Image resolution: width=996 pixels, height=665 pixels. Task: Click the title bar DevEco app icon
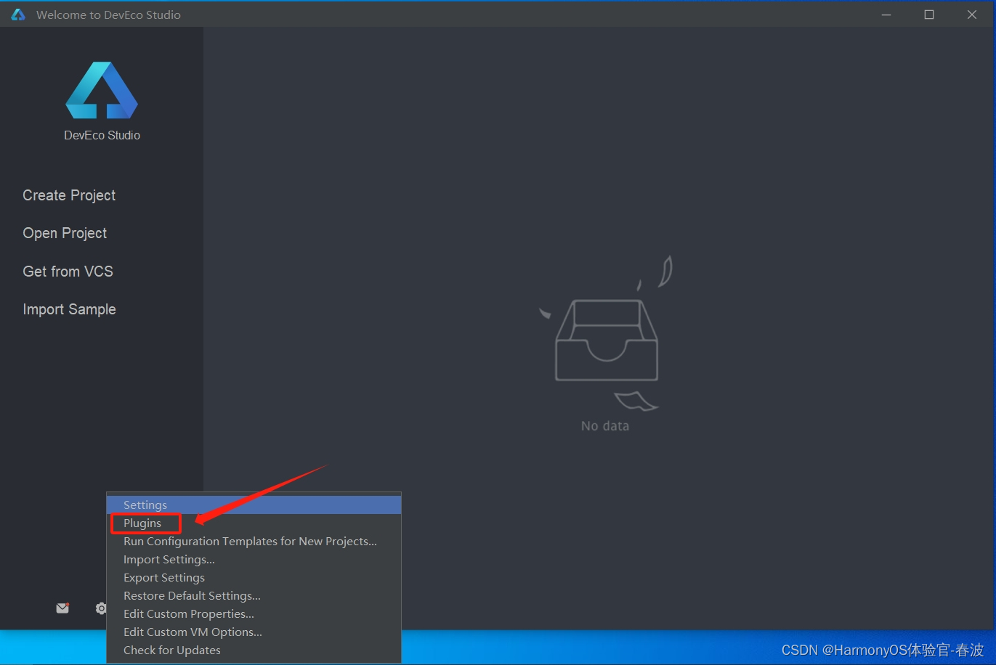(x=18, y=15)
